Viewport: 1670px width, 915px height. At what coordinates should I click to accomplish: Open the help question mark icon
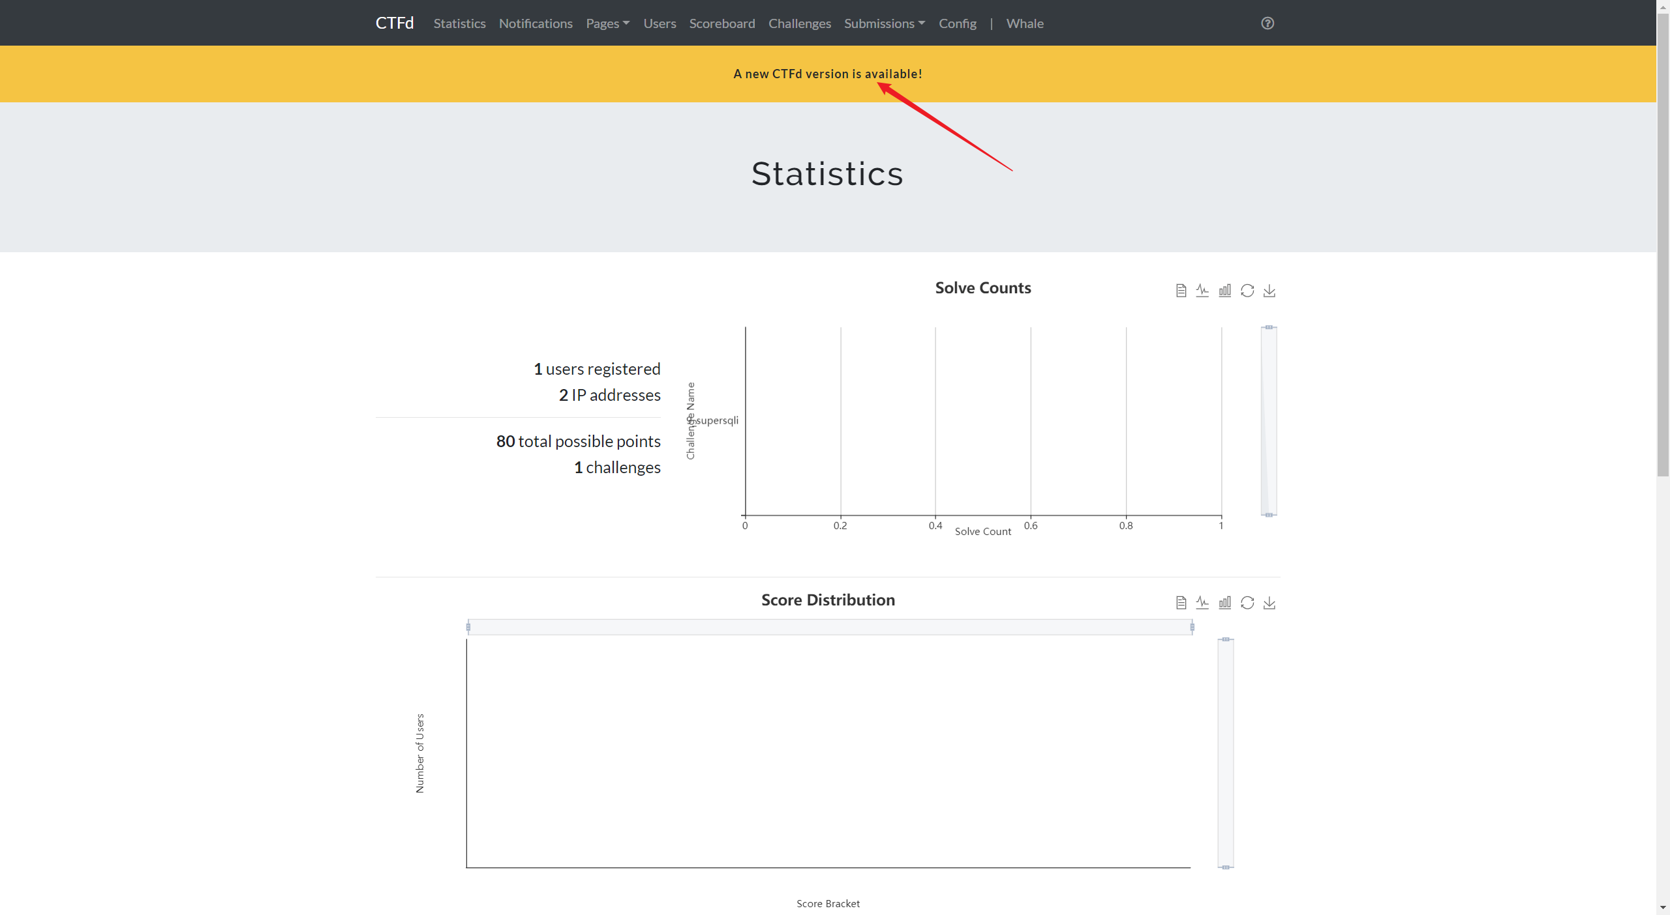click(1267, 23)
